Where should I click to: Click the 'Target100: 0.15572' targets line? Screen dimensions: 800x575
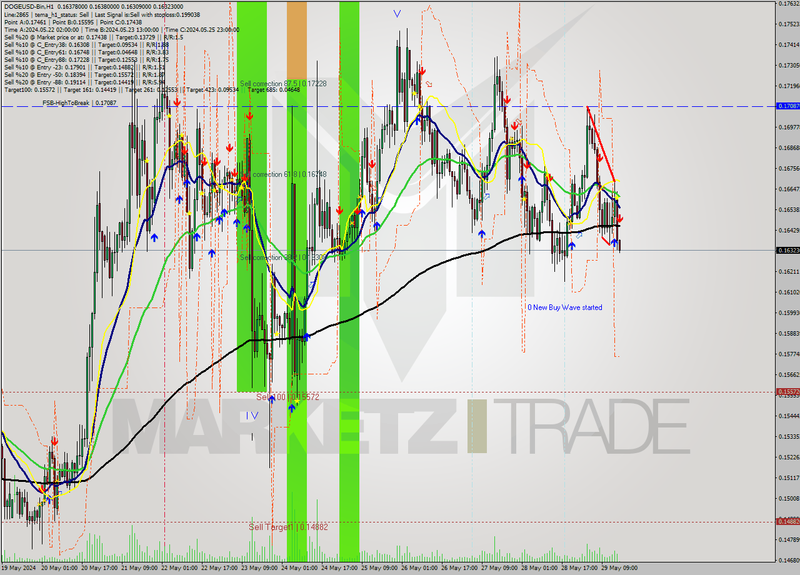152,90
